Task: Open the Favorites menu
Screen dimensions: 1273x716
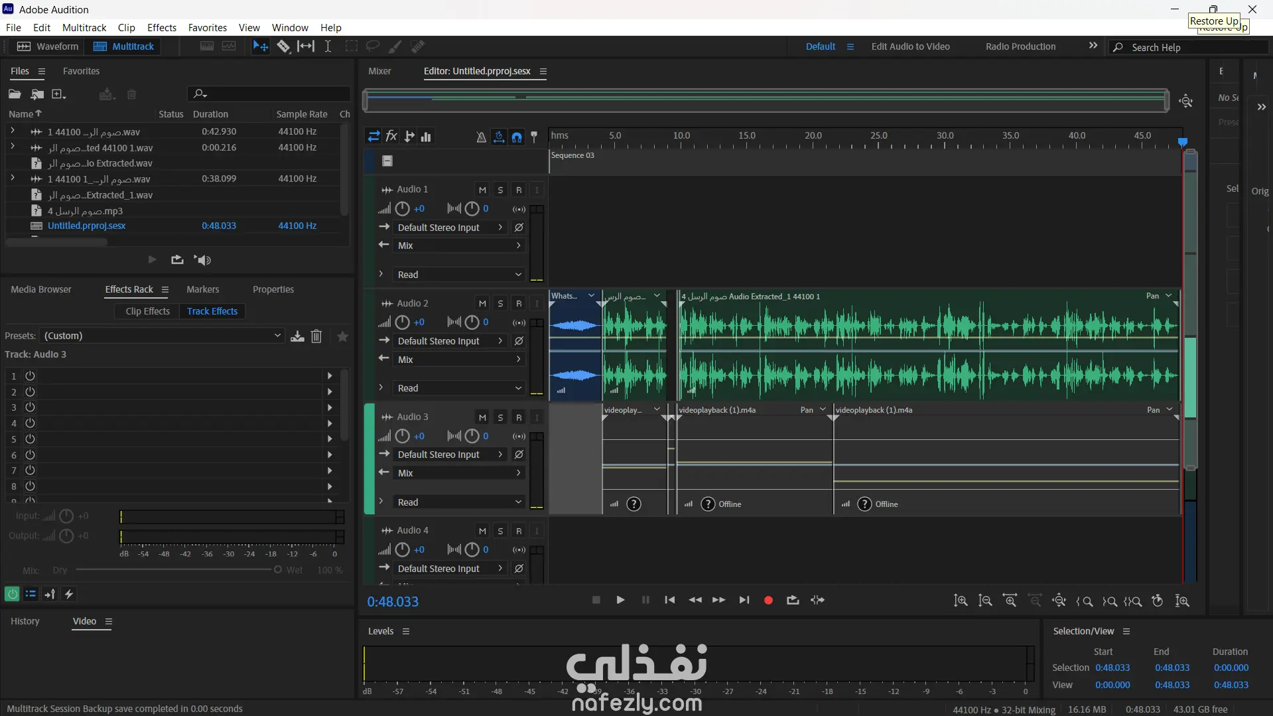Action: click(208, 28)
